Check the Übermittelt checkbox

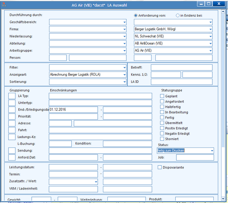pos(162,123)
